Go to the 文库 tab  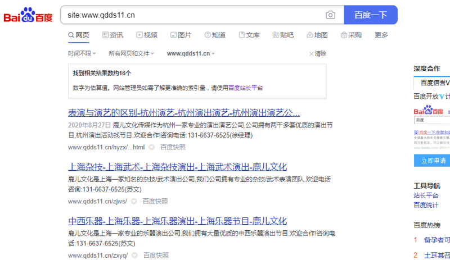click(249, 35)
